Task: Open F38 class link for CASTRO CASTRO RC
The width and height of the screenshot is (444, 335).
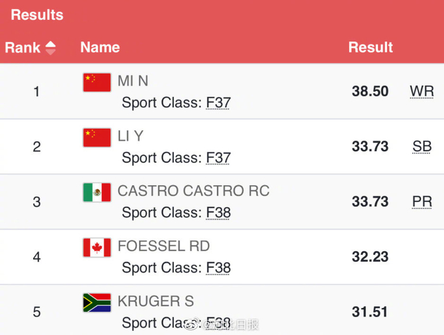Action: [x=218, y=213]
